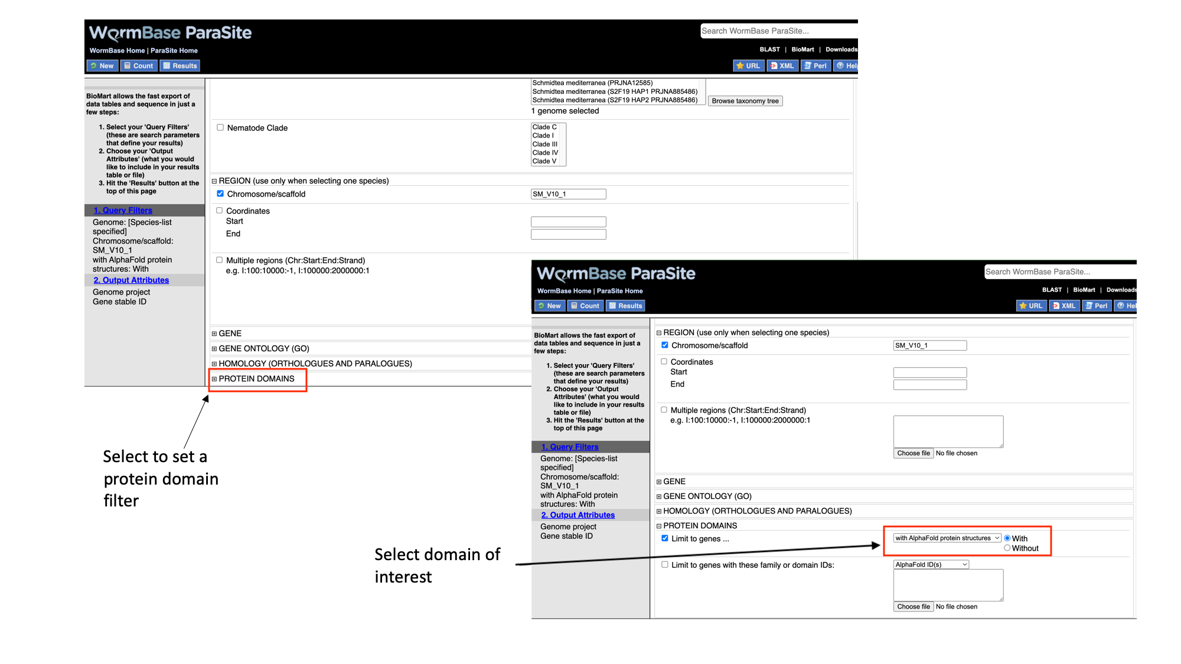Open '1. Query Filters' link in lower-right sidebar

pyautogui.click(x=570, y=447)
